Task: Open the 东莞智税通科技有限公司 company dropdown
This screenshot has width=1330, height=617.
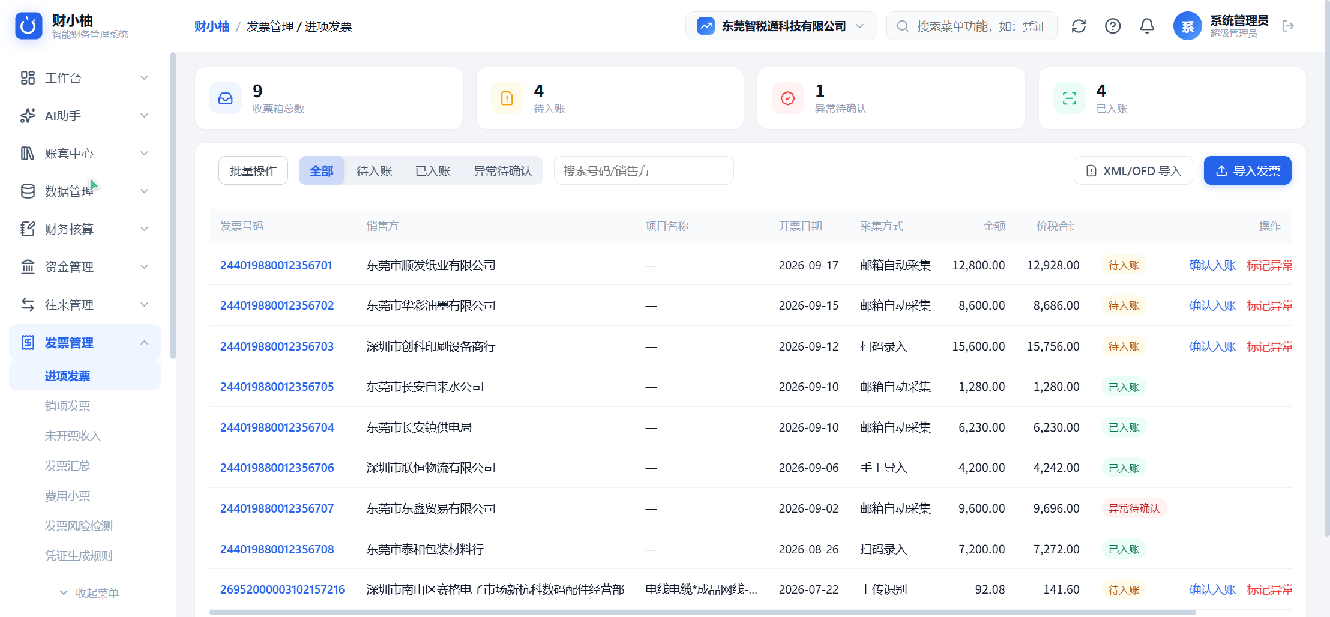Action: coord(781,26)
